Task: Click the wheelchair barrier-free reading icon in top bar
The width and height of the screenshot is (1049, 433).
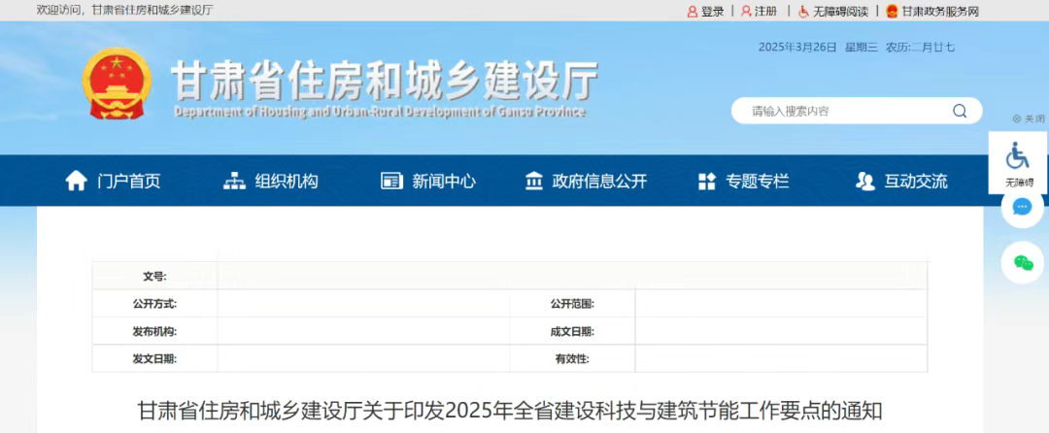Action: (803, 12)
